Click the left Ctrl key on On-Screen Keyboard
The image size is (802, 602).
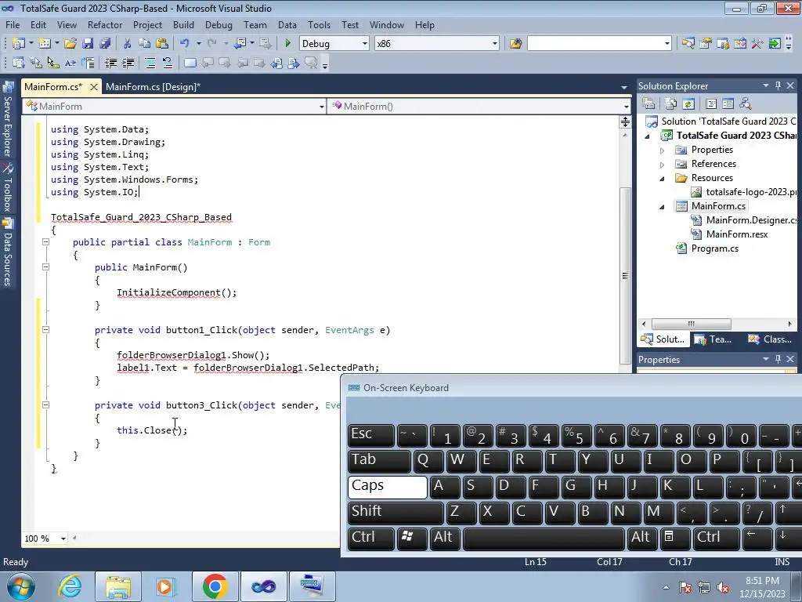[x=371, y=538]
